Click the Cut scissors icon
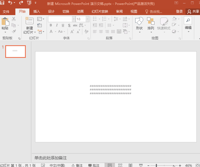 pyautogui.click(x=14, y=19)
